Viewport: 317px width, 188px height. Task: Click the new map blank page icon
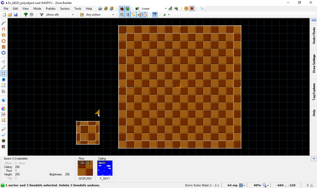[x=4, y=15]
